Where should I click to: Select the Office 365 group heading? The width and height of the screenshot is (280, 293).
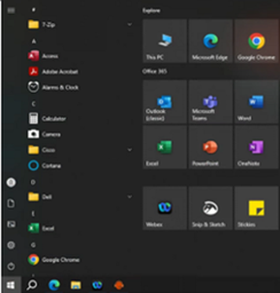tap(154, 71)
